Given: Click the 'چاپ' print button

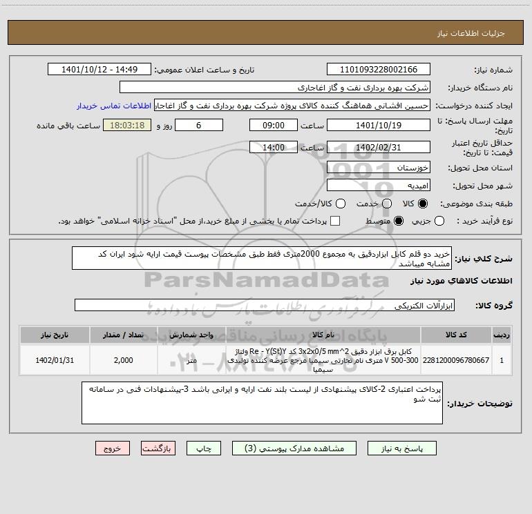Looking at the screenshot, I should coord(204,448).
